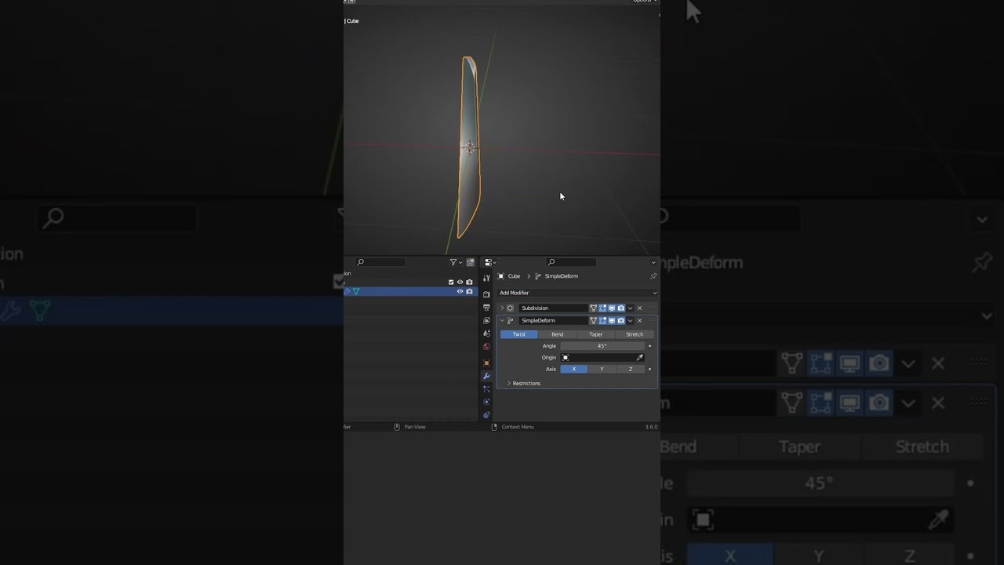Toggle SimpleDeform Edit Mode display
Image resolution: width=1004 pixels, height=565 pixels.
pyautogui.click(x=602, y=321)
